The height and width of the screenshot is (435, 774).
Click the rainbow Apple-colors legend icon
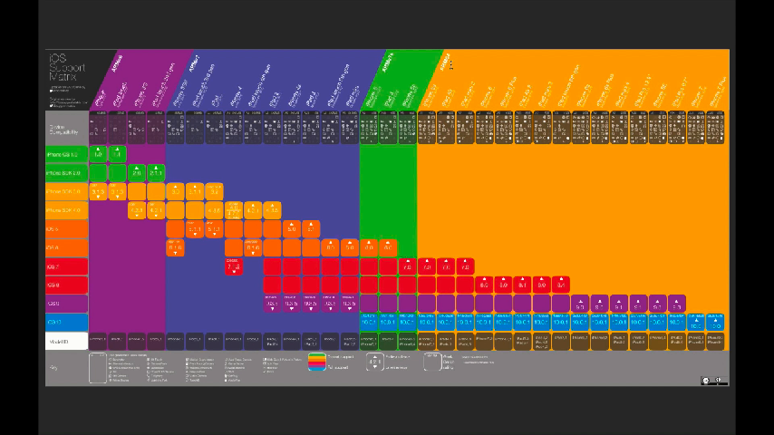click(x=316, y=362)
